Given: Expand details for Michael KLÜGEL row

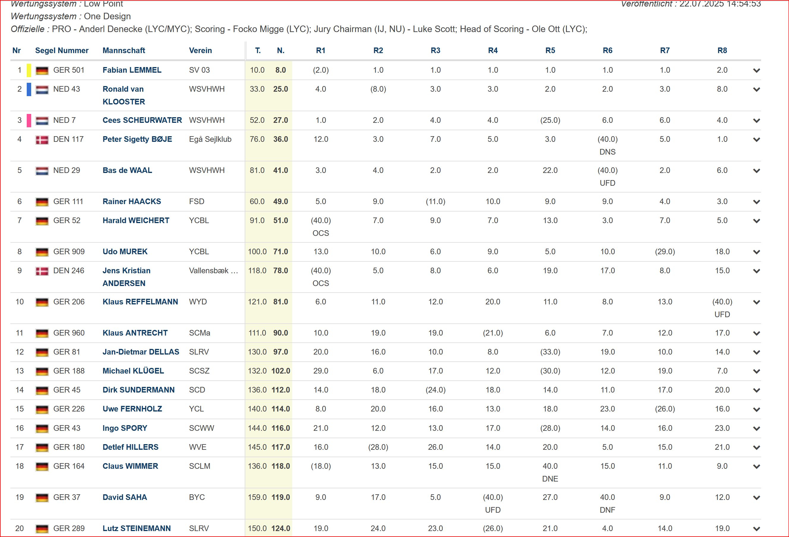Looking at the screenshot, I should [x=756, y=372].
